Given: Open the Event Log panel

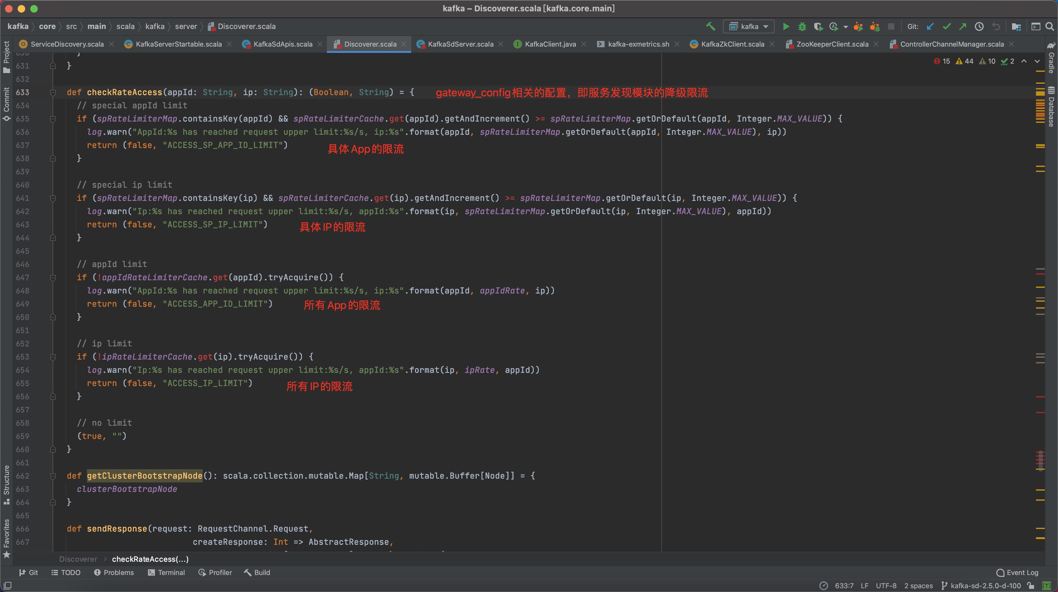Looking at the screenshot, I should pyautogui.click(x=1017, y=572).
